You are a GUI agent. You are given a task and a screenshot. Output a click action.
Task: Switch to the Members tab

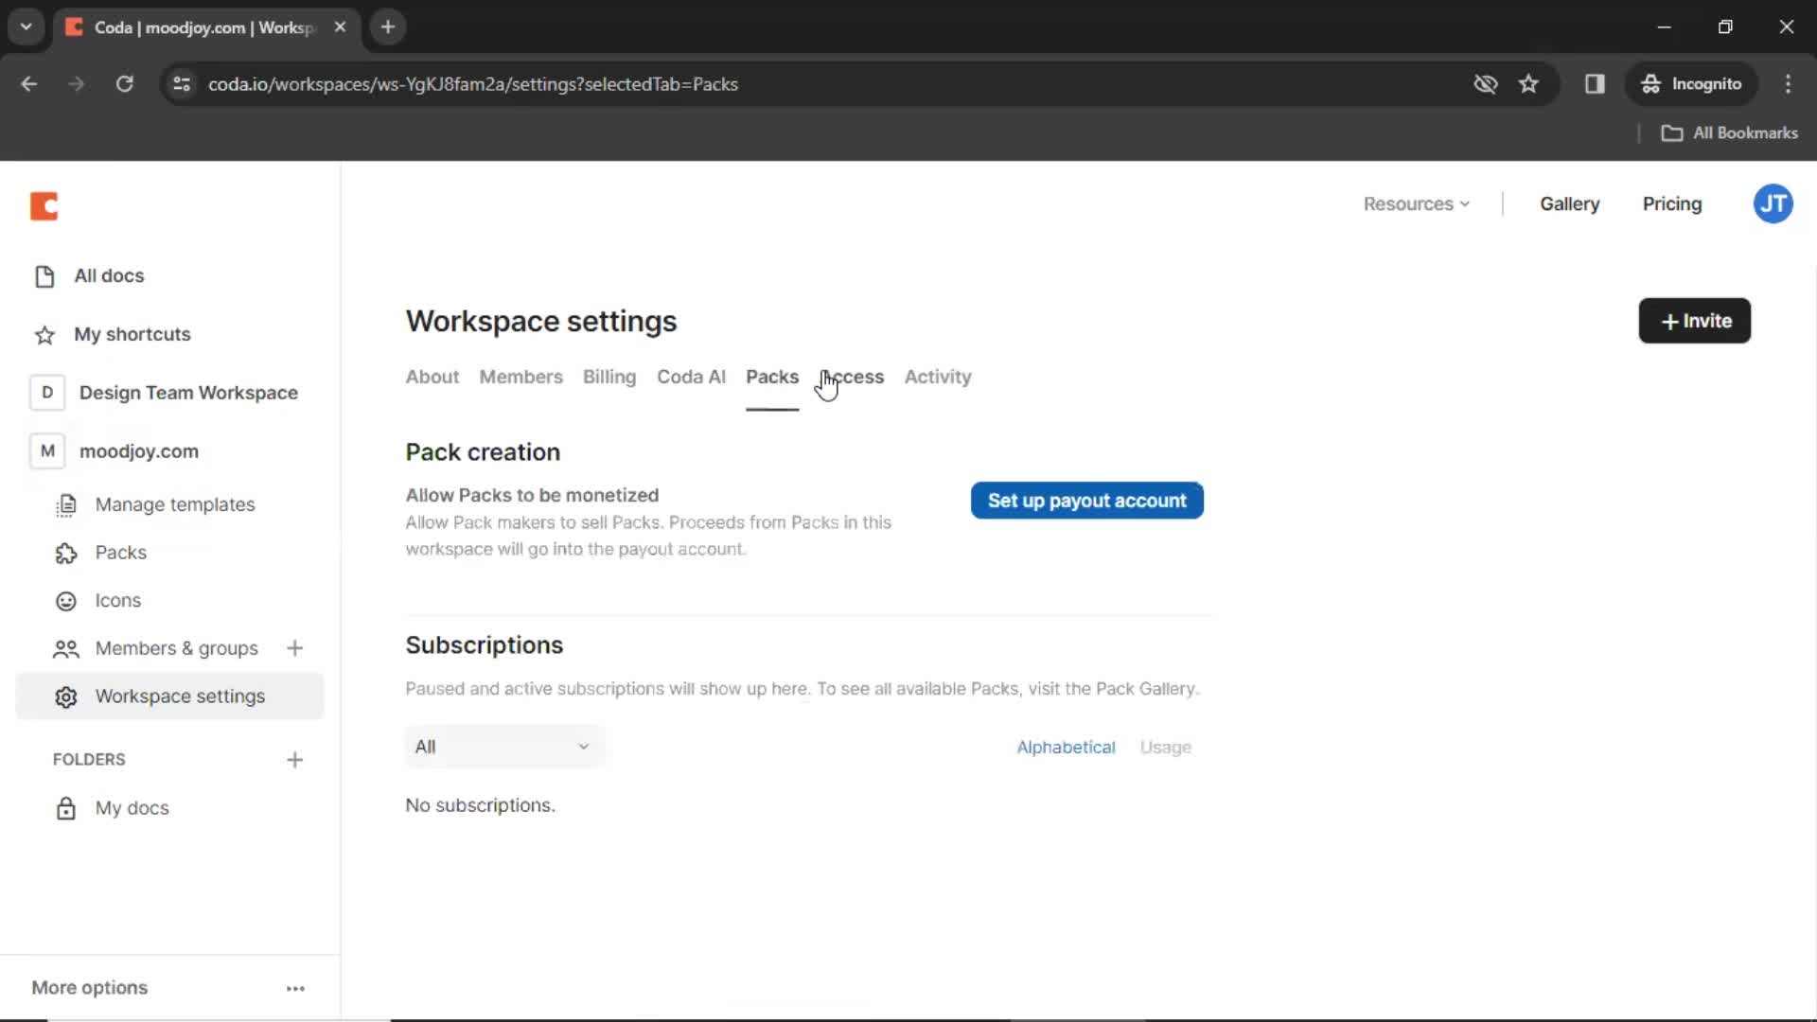click(520, 376)
